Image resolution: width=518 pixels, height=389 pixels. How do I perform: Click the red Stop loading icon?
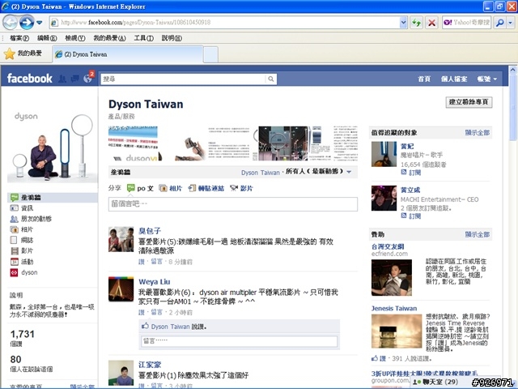[x=431, y=23]
